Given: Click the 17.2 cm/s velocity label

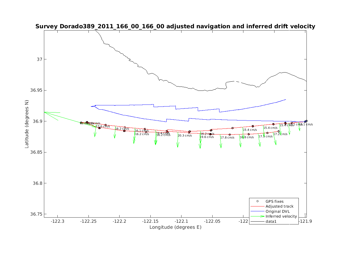Looking at the screenshot, I should click(x=281, y=134).
